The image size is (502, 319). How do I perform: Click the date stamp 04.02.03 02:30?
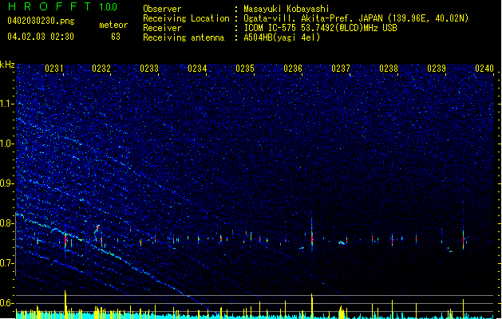pos(41,37)
